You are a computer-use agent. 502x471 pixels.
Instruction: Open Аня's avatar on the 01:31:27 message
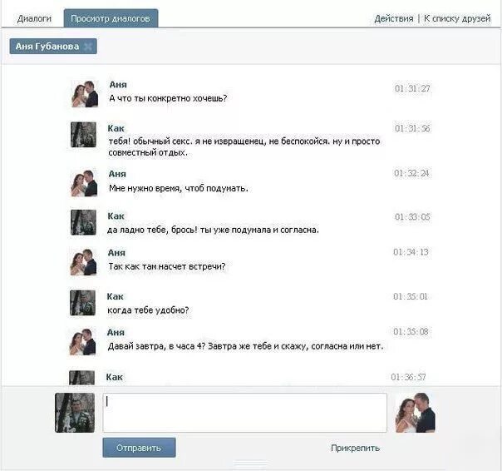pyautogui.click(x=85, y=94)
